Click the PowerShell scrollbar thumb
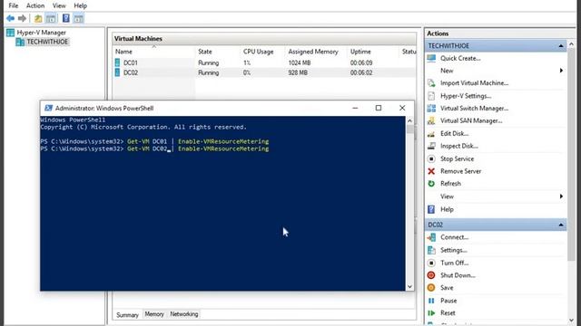Viewport: 581px width, 326px height. click(409, 129)
